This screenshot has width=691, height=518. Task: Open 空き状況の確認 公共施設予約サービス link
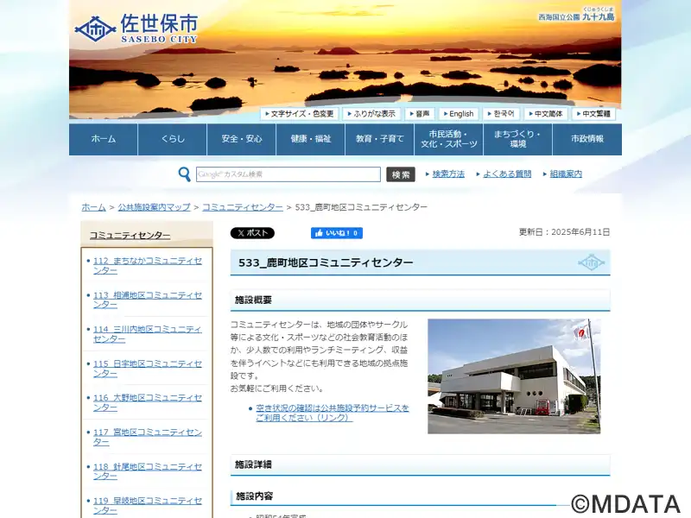(333, 413)
